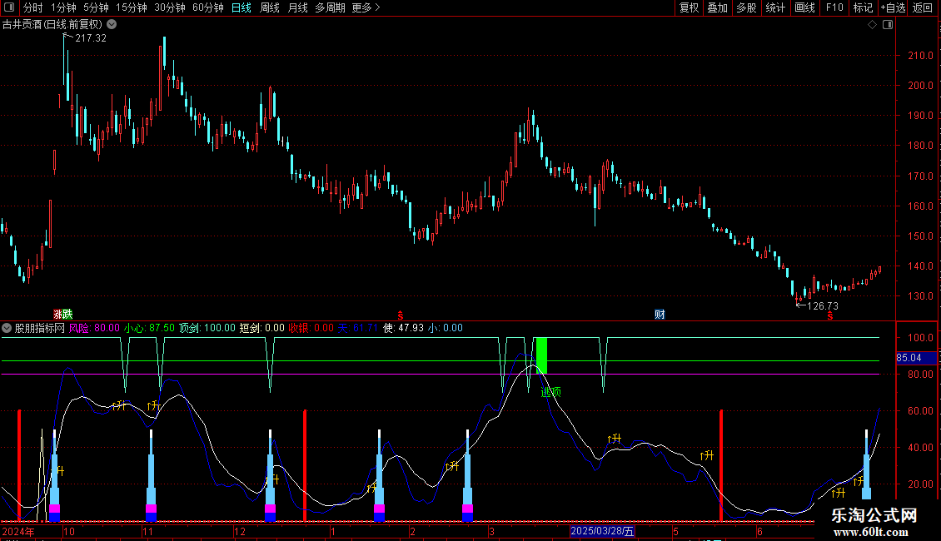
Task: Expand the 股朋指标网 indicator dropdown arrow
Action: point(7,328)
